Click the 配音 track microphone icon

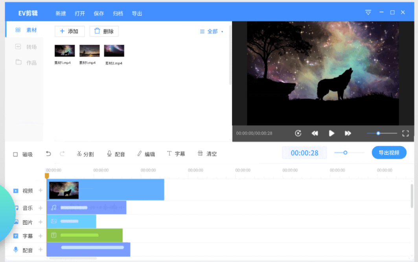pos(16,250)
